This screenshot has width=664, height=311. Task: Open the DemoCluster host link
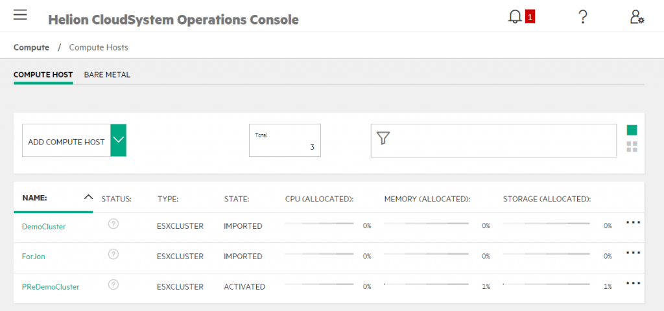coord(43,226)
